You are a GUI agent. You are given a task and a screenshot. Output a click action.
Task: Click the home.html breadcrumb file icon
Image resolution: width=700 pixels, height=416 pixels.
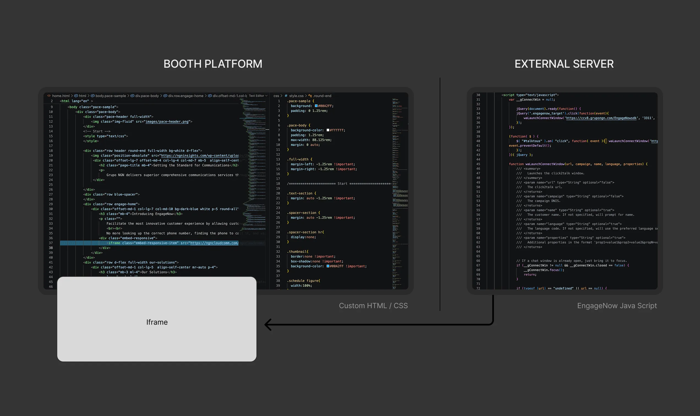(49, 96)
